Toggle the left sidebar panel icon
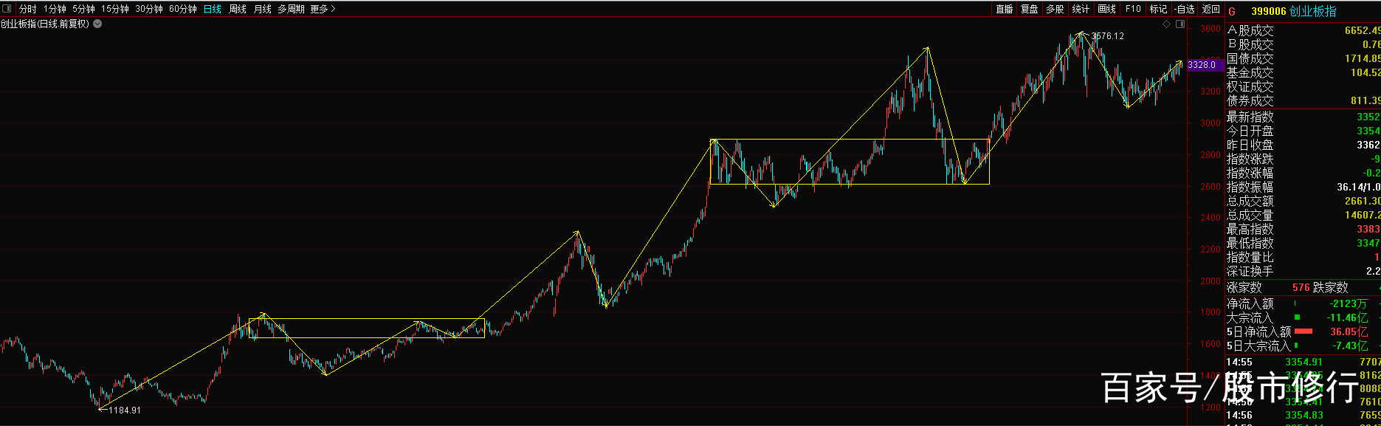Screen dimensions: 1381x426 [x=7, y=9]
